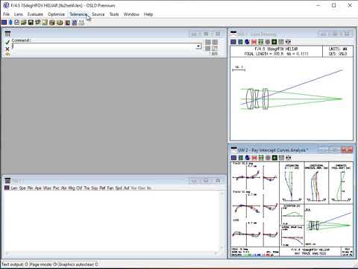Click the first icon in Lens Drawing window toolbar
The height and width of the screenshot is (269, 358).
click(233, 42)
